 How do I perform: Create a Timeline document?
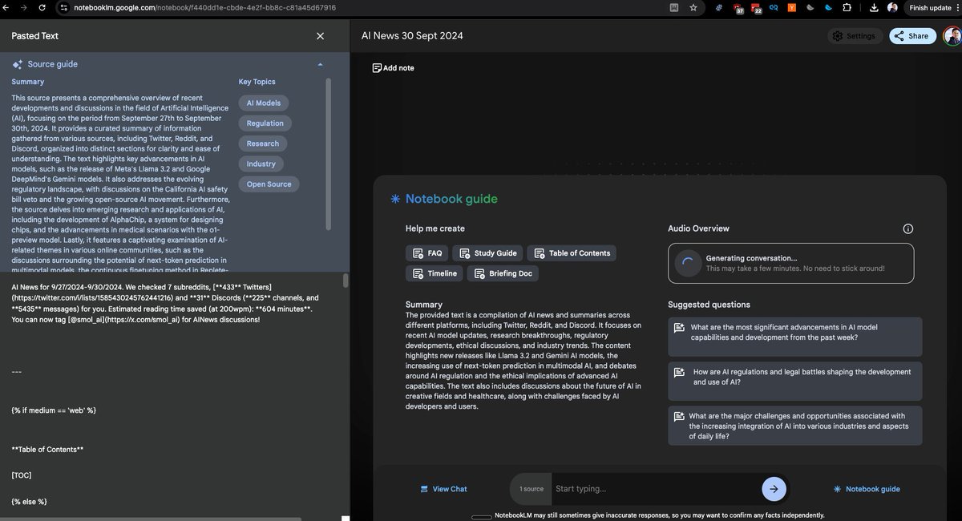point(435,273)
